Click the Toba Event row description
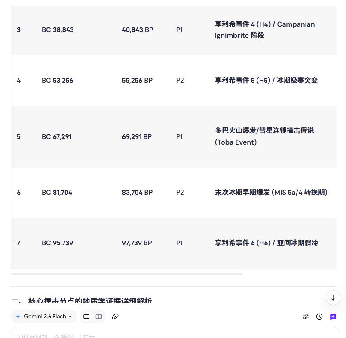The image size is (346, 338). pyautogui.click(x=264, y=136)
